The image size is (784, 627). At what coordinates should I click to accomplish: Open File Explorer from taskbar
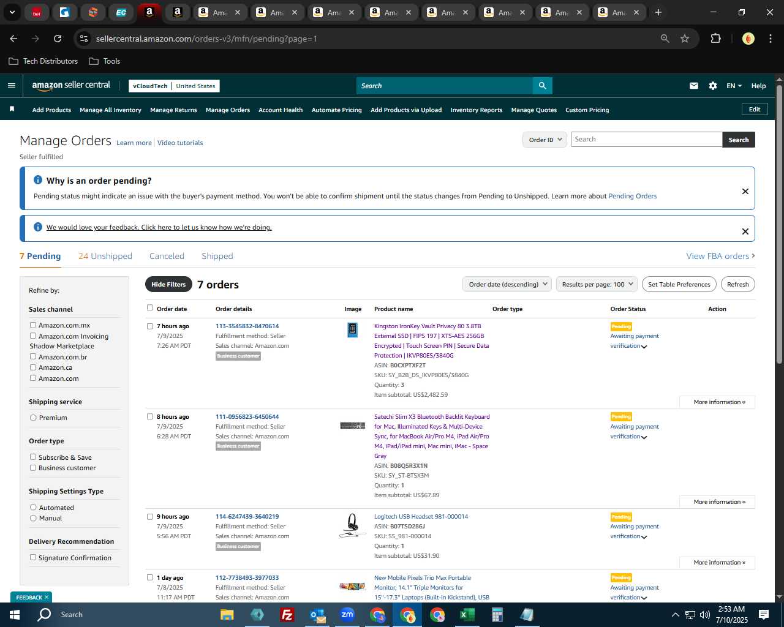click(227, 615)
